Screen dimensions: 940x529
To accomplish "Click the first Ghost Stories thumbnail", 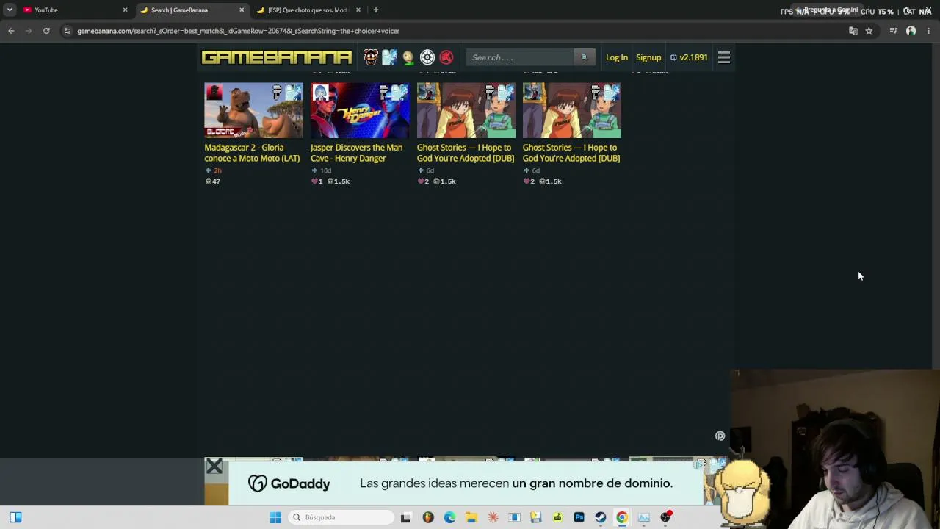I will pos(466,110).
